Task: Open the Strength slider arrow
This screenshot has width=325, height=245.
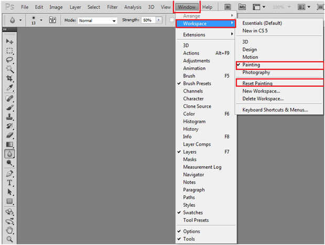Action: click(x=159, y=20)
